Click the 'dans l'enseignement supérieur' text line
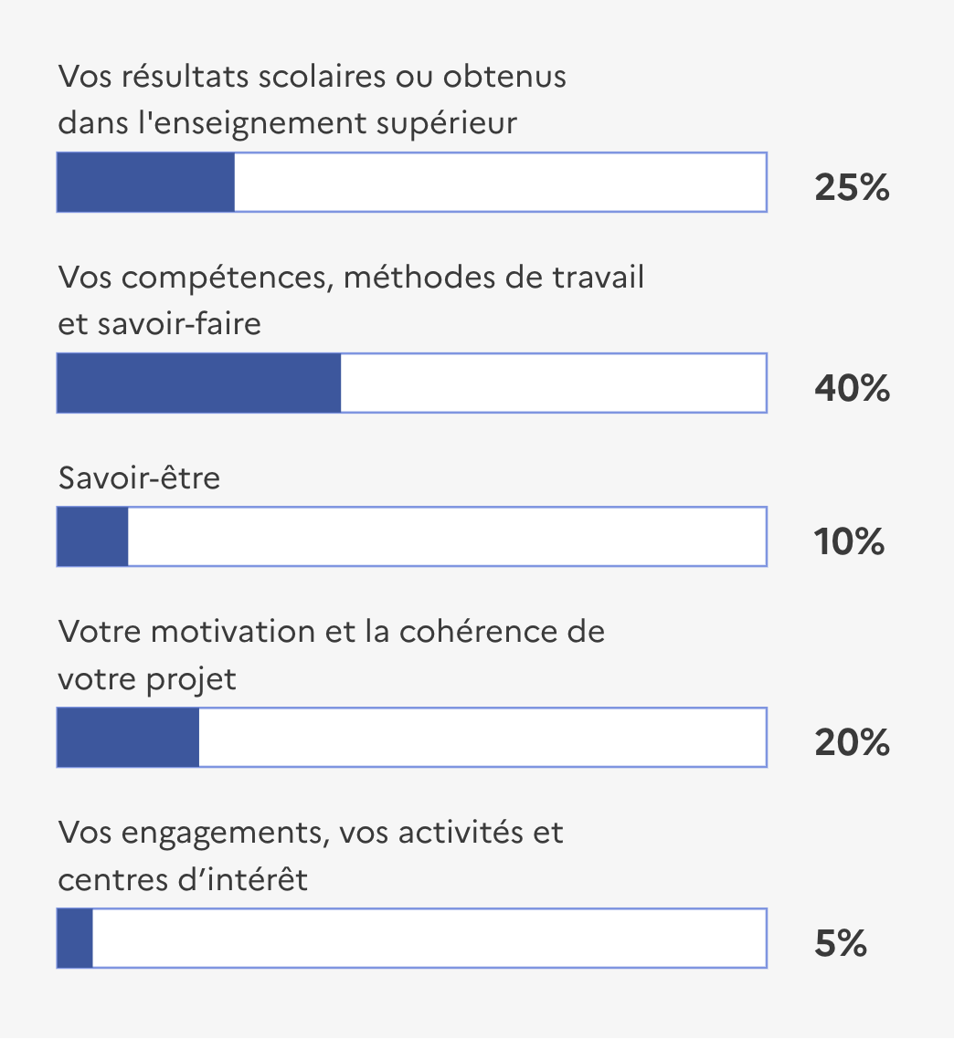This screenshot has height=1039, width=954. [287, 124]
